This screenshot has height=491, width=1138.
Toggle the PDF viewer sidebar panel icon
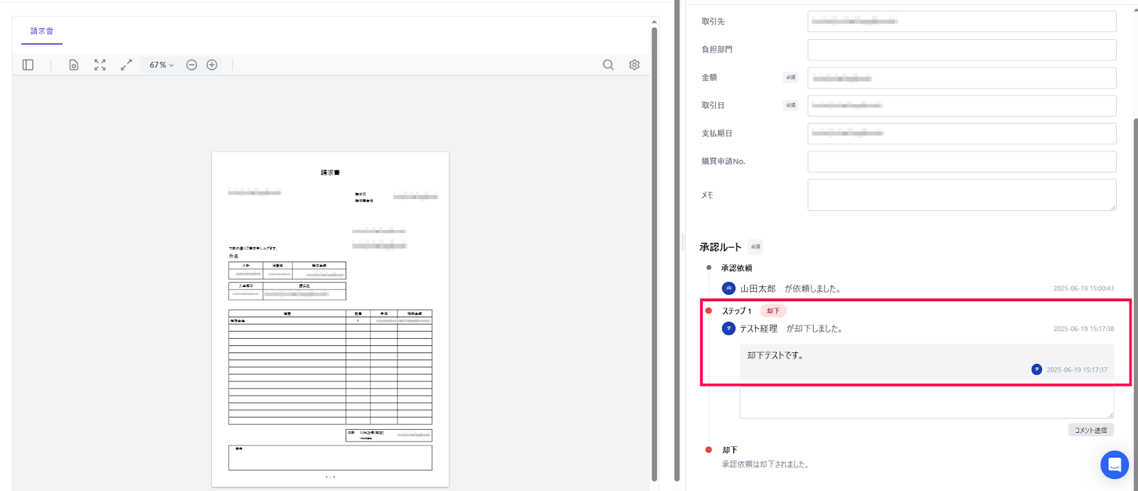tap(28, 65)
